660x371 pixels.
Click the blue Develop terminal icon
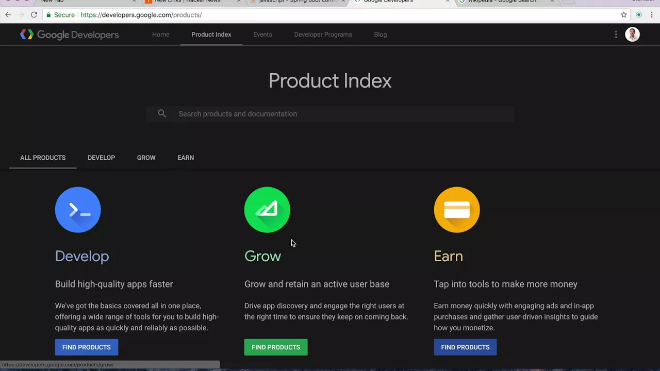pos(78,210)
